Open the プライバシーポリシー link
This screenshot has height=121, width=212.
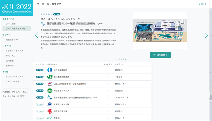[21, 92]
